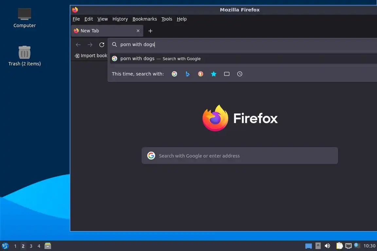This screenshot has height=251, width=377.
Task: Open the Computer desktop icon
Action: [x=24, y=18]
